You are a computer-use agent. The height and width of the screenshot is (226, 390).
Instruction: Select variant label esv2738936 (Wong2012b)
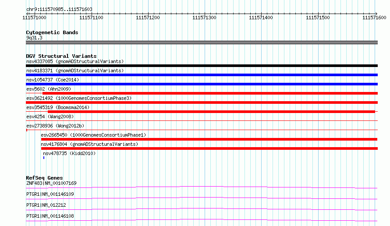55,126
